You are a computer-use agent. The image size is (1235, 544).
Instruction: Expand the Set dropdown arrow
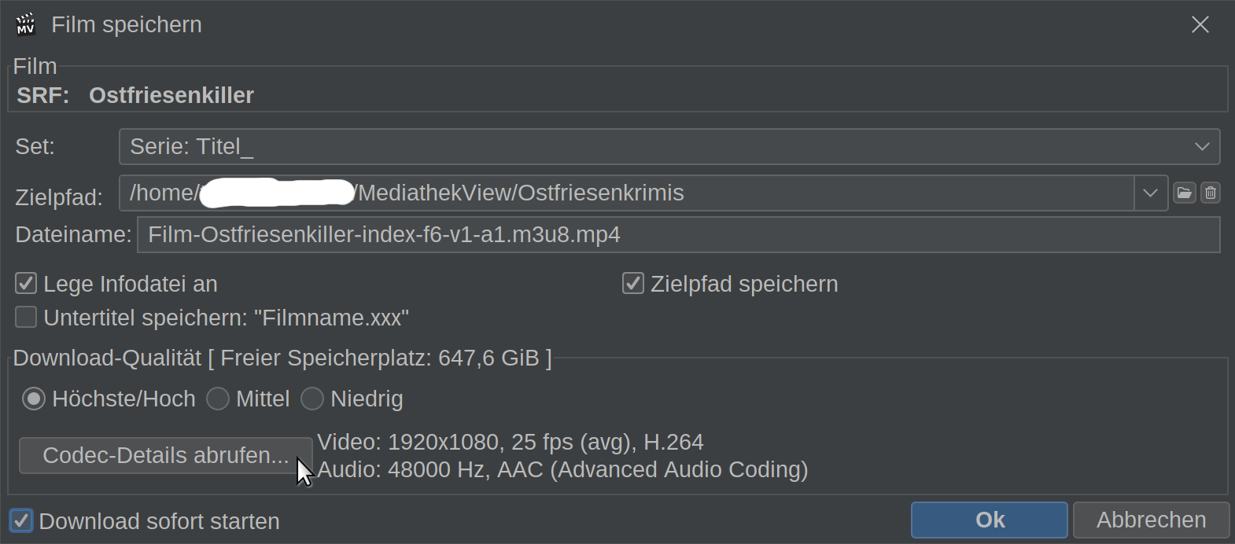tap(1201, 147)
